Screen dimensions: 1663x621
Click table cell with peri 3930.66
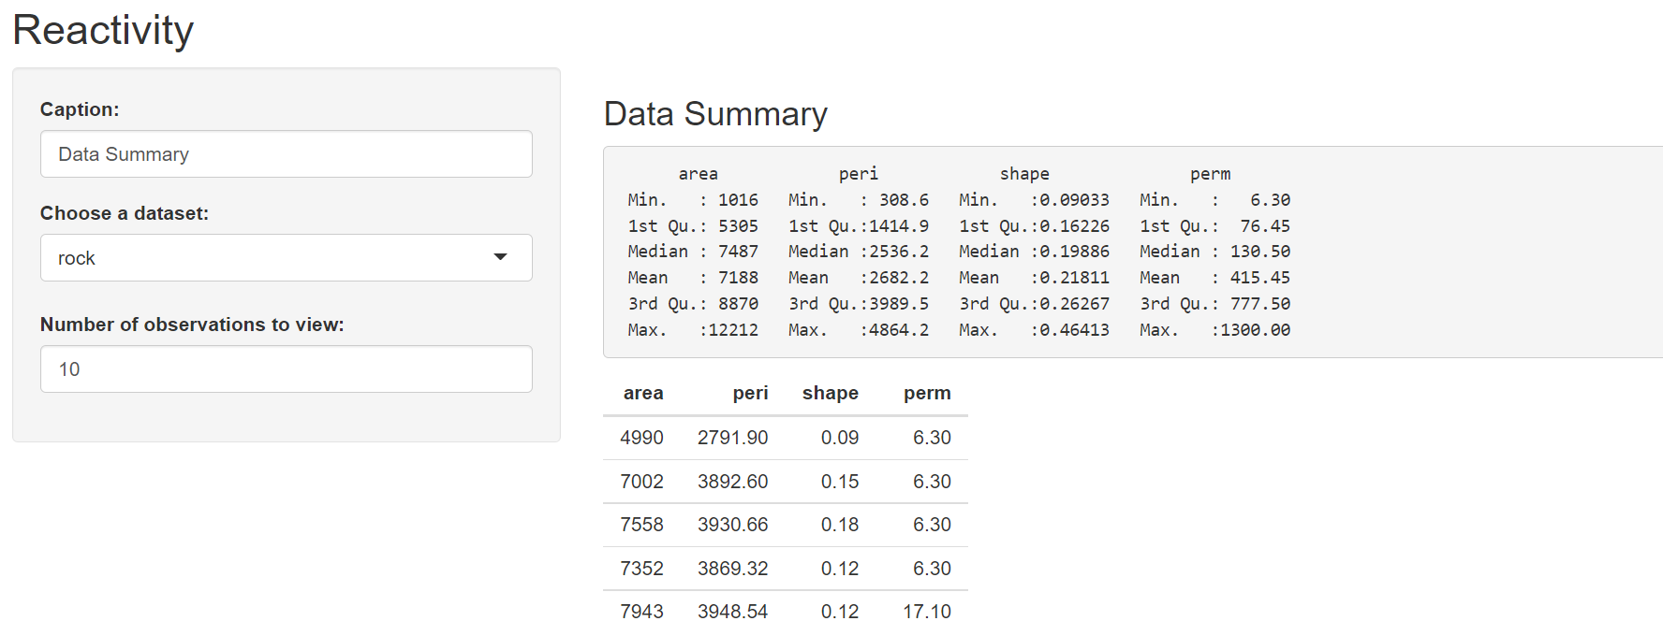click(732, 525)
